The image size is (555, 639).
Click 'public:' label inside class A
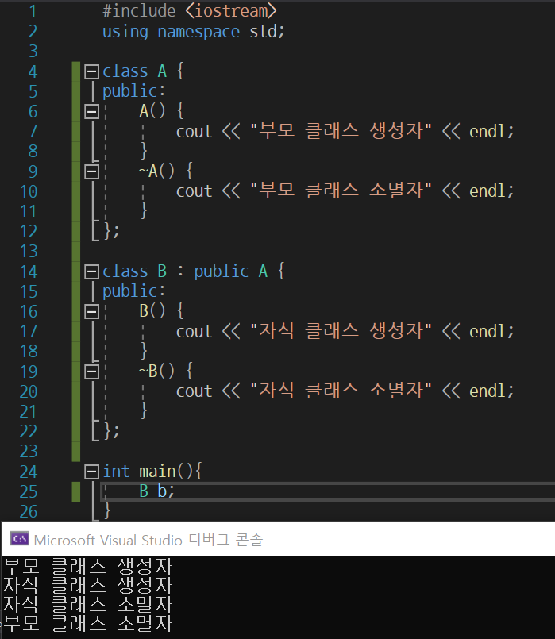point(133,91)
